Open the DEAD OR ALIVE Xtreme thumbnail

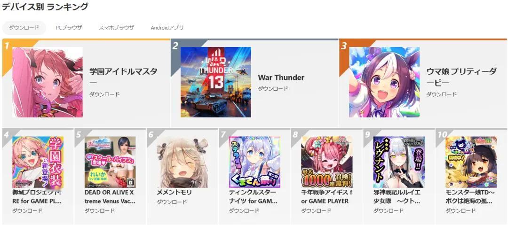(x=110, y=162)
